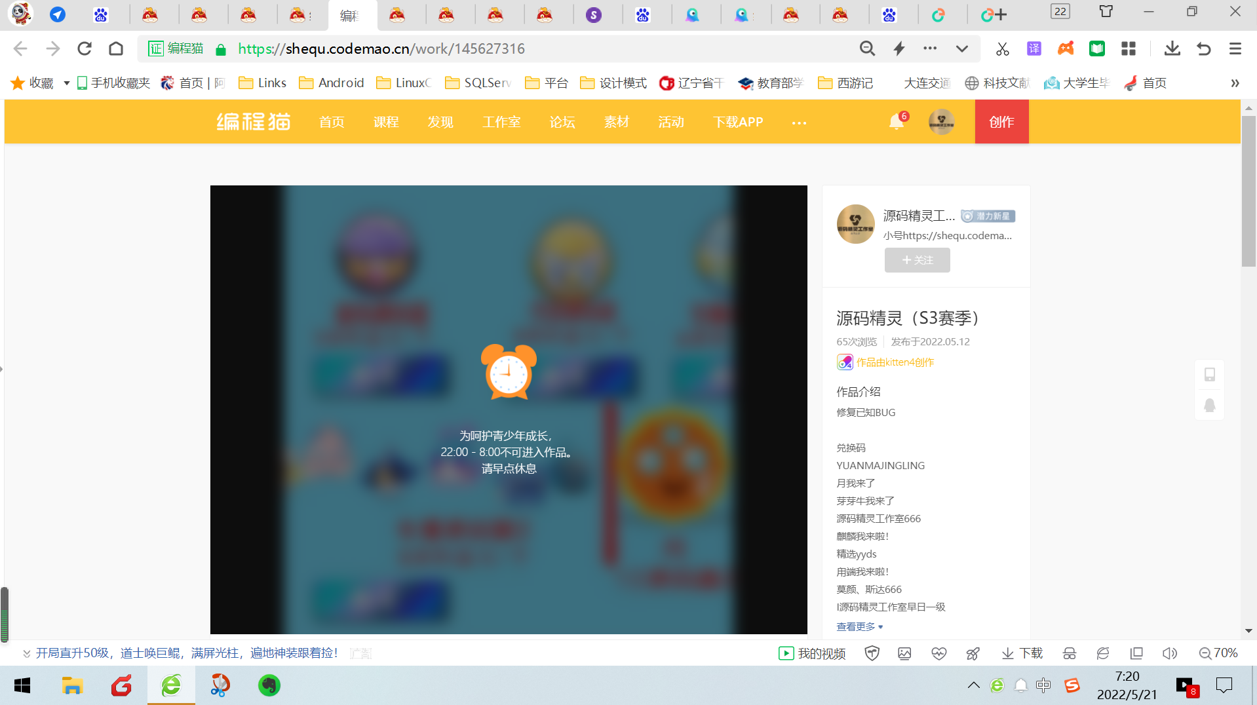Expand description with 查看更多
Screen dimensions: 1257x705
coord(860,627)
